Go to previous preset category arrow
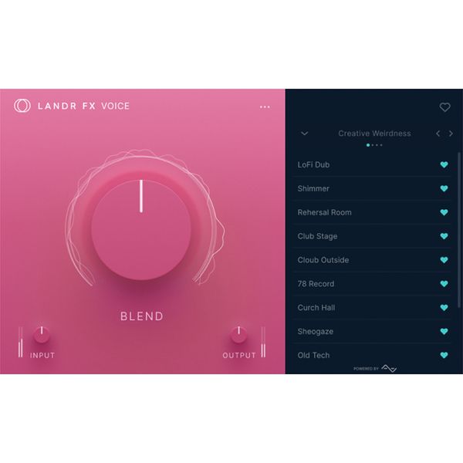The width and height of the screenshot is (463, 463). click(x=438, y=133)
